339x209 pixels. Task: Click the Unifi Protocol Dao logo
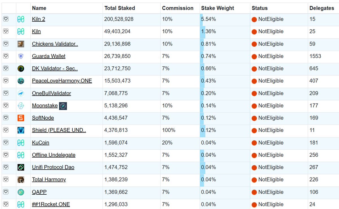coord(21,167)
